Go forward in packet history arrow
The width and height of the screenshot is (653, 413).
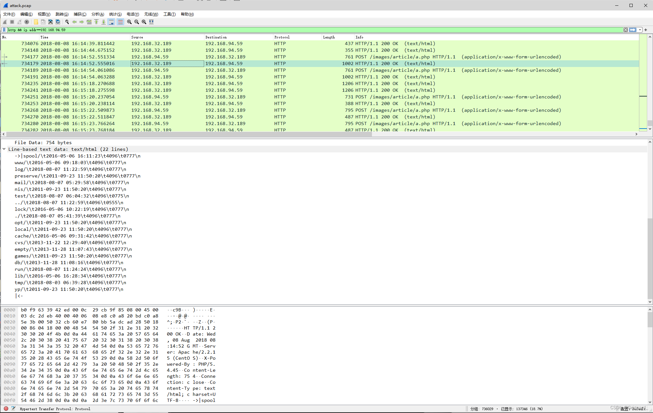click(82, 22)
